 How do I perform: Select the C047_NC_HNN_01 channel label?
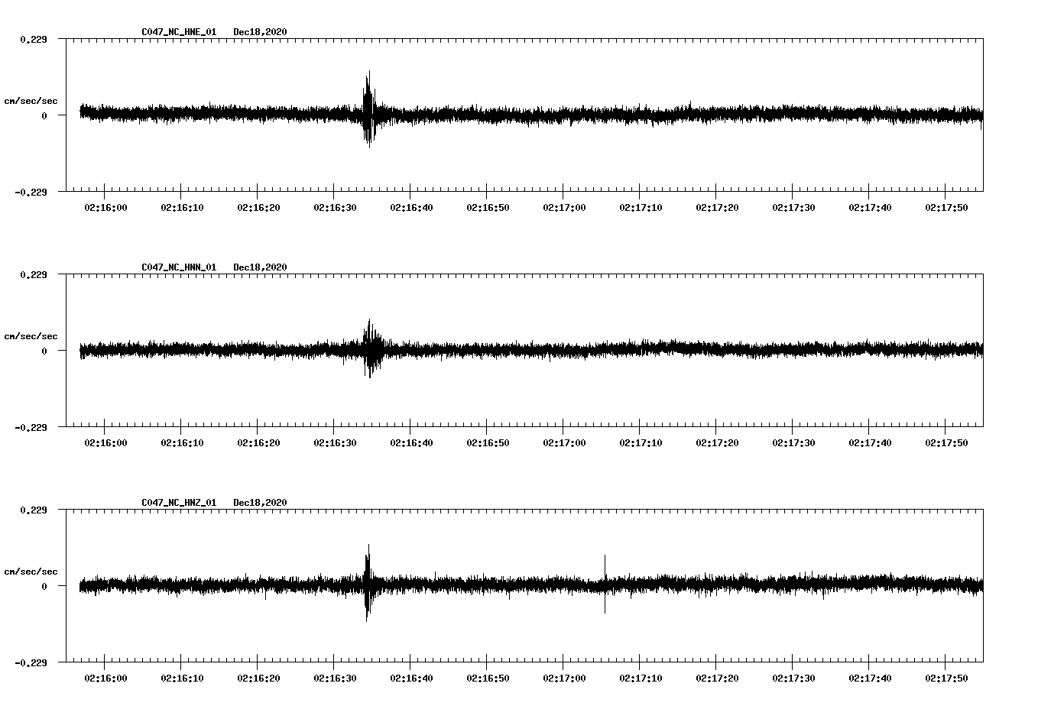tap(178, 267)
